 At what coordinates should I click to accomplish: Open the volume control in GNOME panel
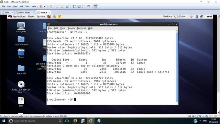[x=192, y=17]
